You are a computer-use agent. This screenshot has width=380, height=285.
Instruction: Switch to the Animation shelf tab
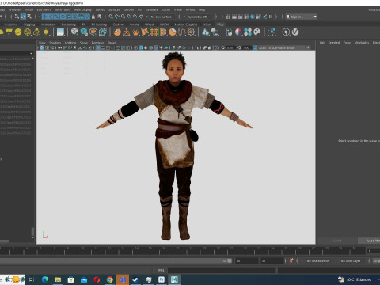click(x=48, y=25)
